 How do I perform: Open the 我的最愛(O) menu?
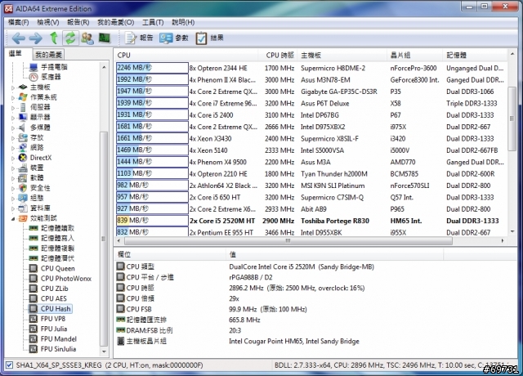tap(115, 22)
